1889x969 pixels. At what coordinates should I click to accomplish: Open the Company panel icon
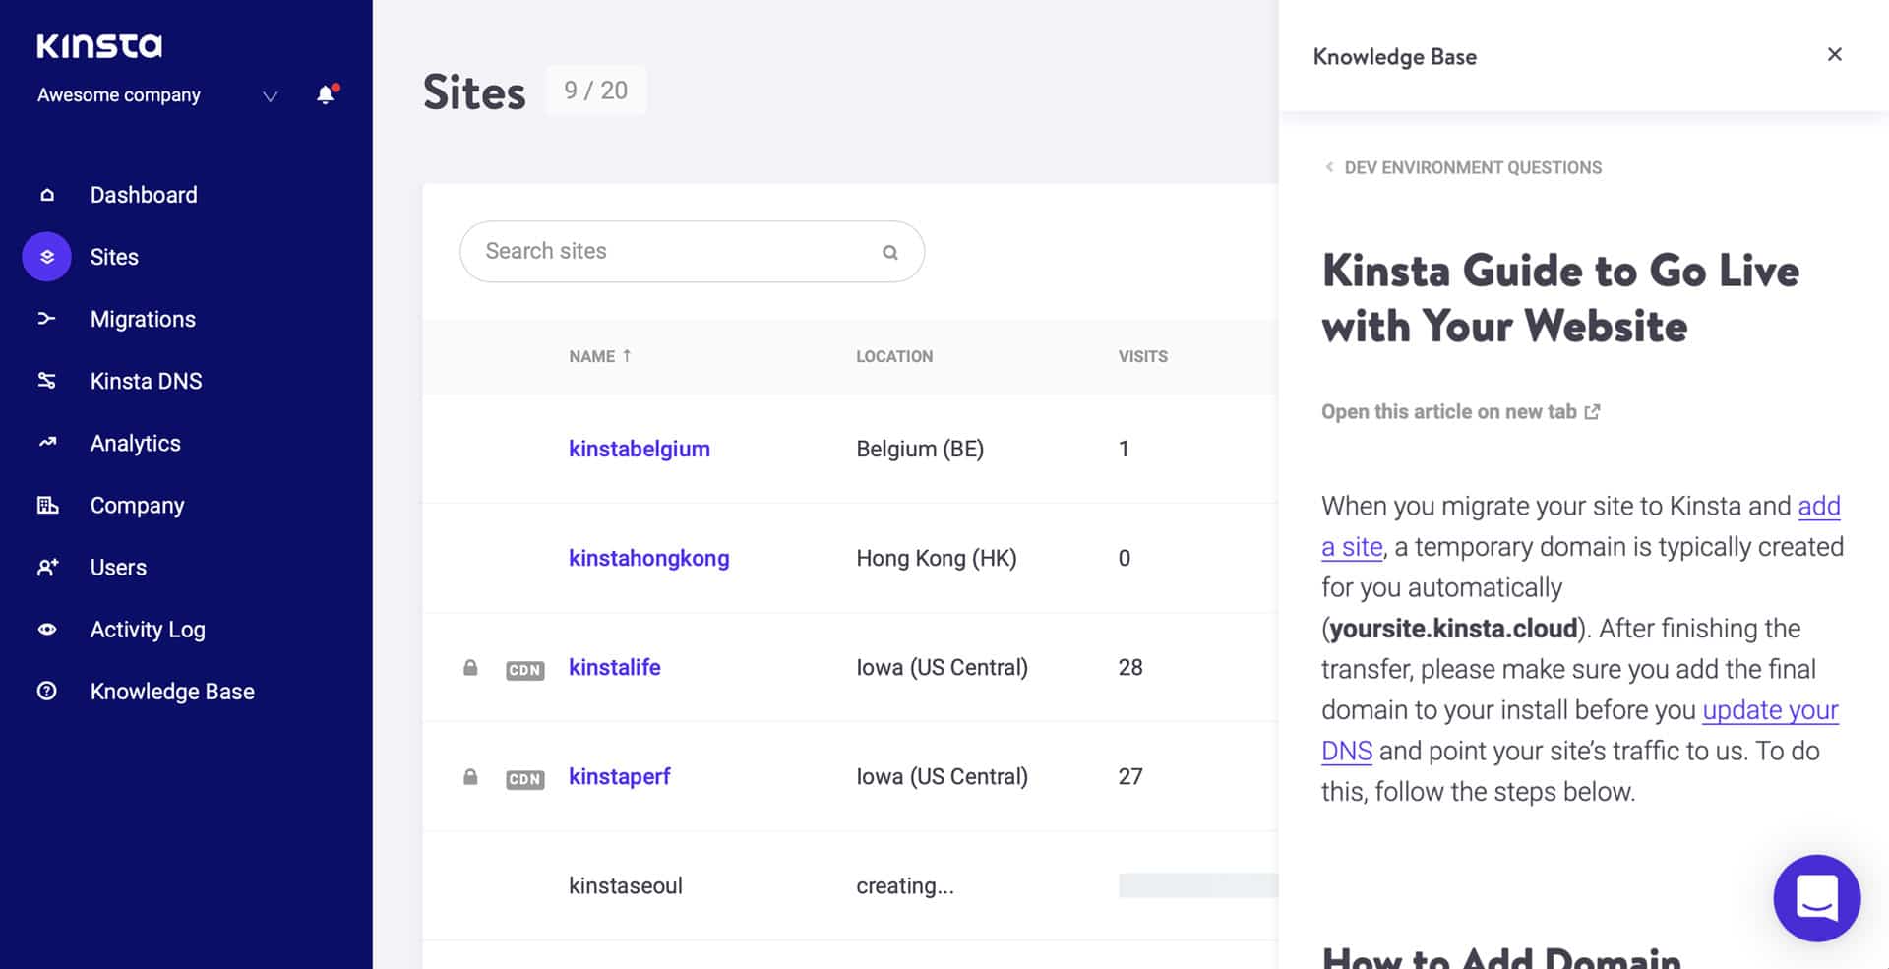click(x=46, y=505)
